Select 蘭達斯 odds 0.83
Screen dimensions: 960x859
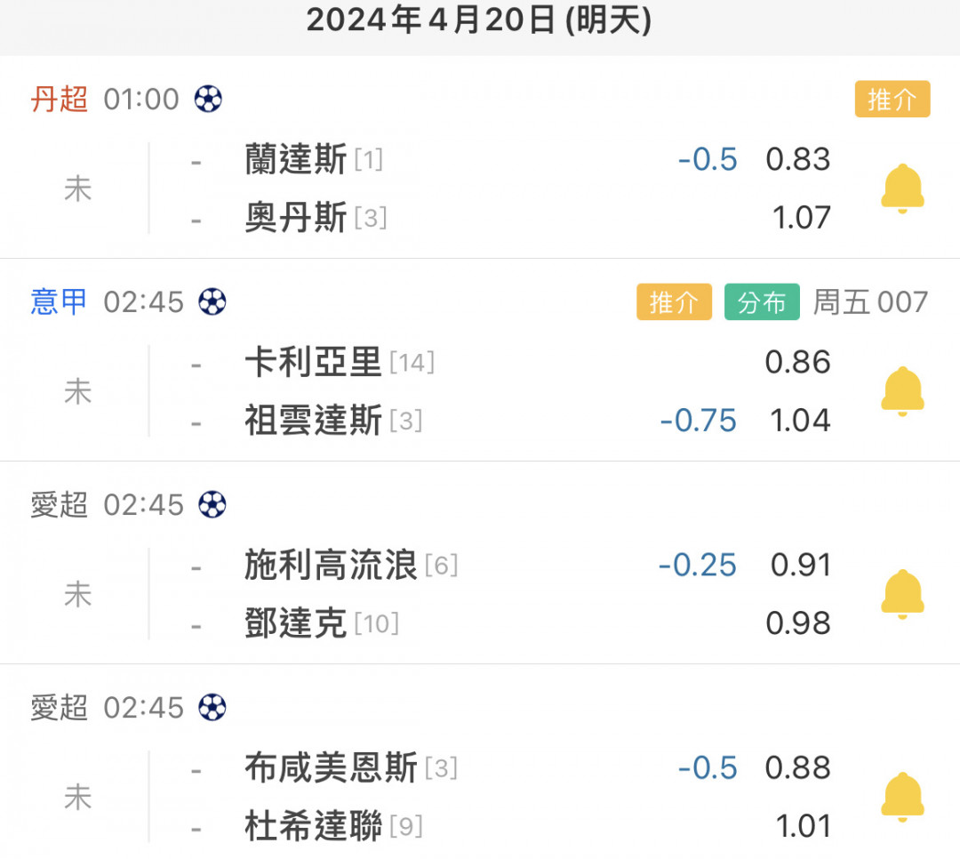click(x=797, y=159)
